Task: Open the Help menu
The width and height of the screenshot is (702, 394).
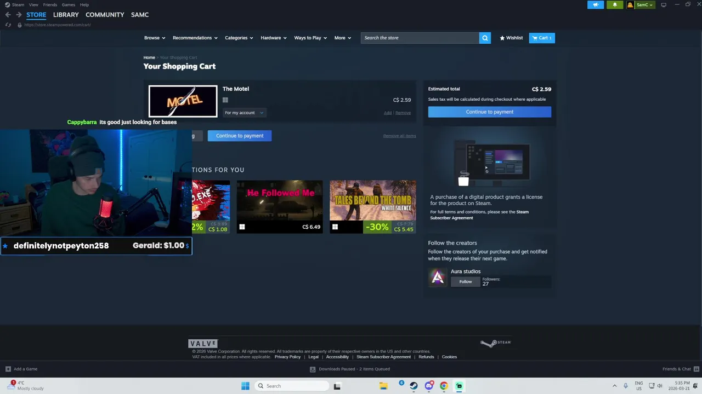Action: tap(84, 5)
